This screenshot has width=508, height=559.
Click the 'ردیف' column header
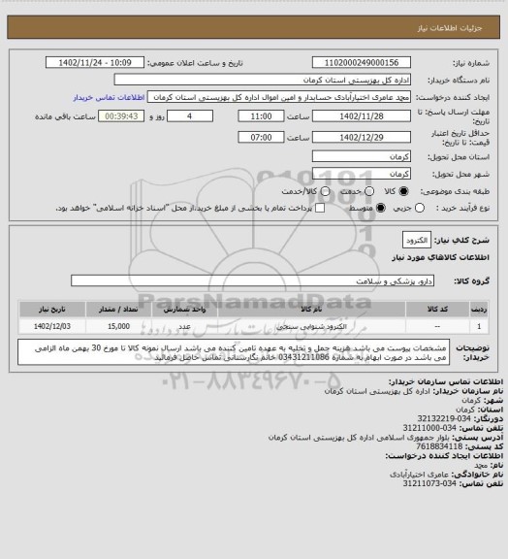click(479, 309)
